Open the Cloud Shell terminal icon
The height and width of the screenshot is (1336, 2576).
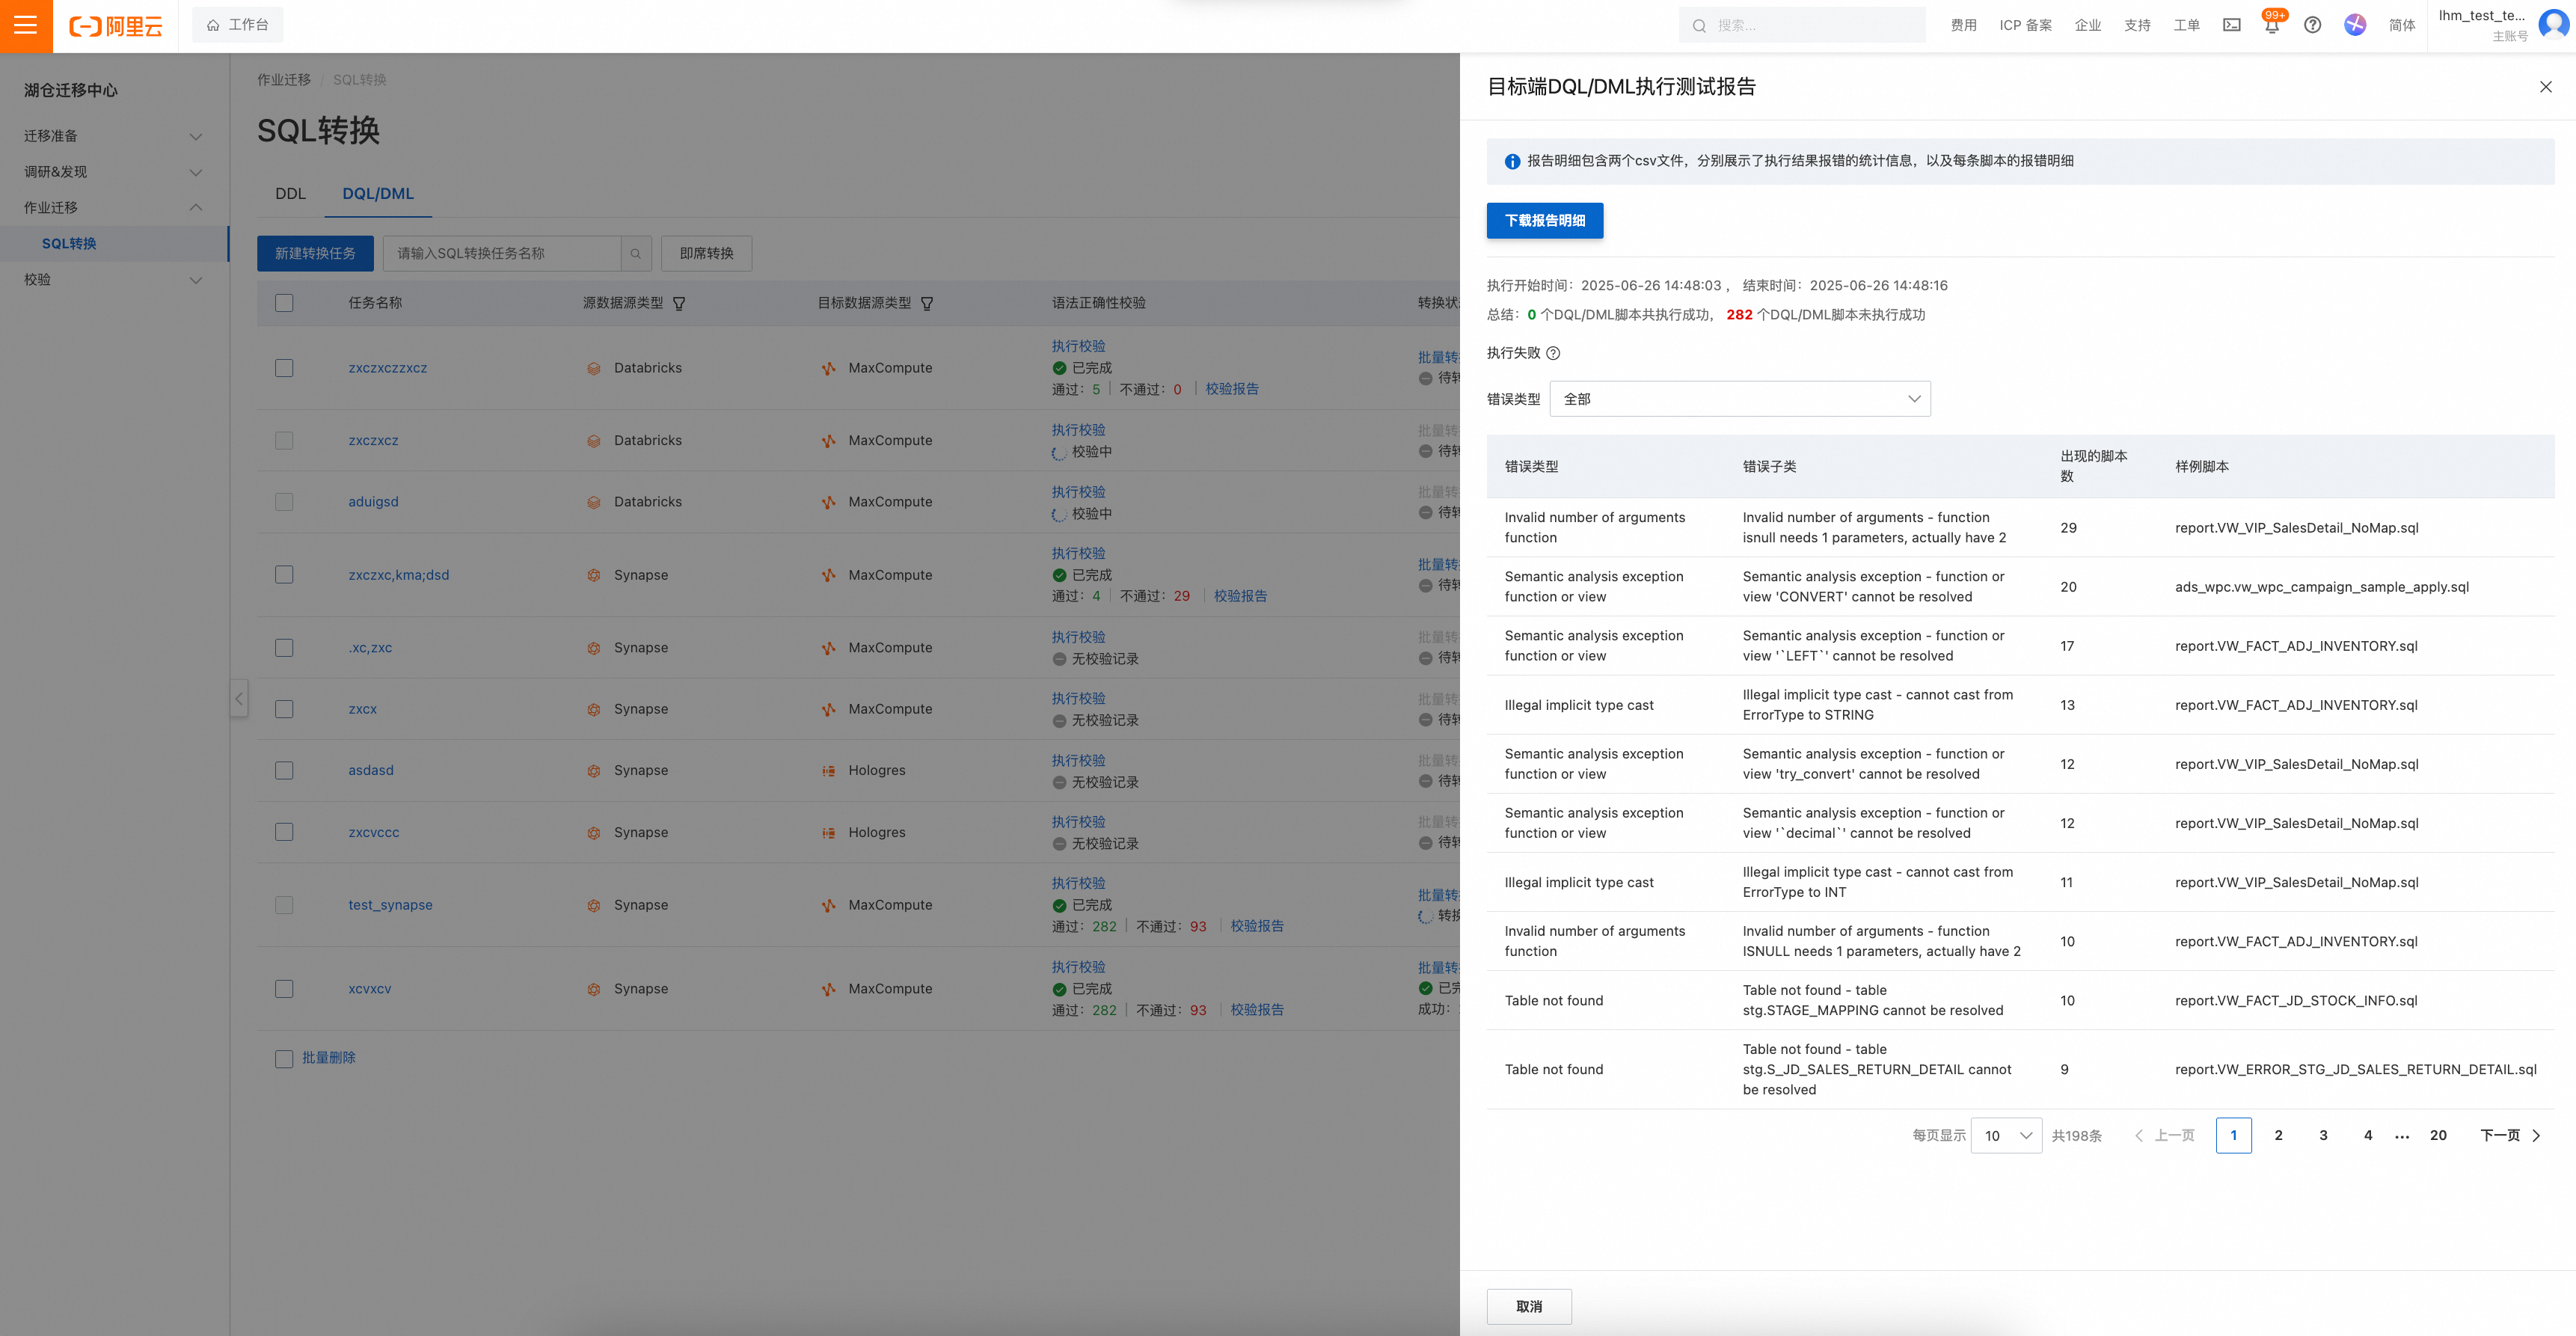2232,25
